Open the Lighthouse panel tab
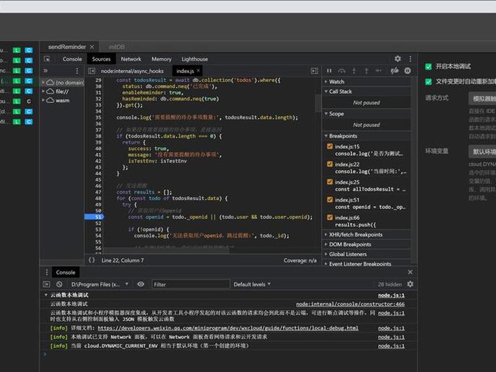Screen dimensions: 496x372 click(x=195, y=59)
